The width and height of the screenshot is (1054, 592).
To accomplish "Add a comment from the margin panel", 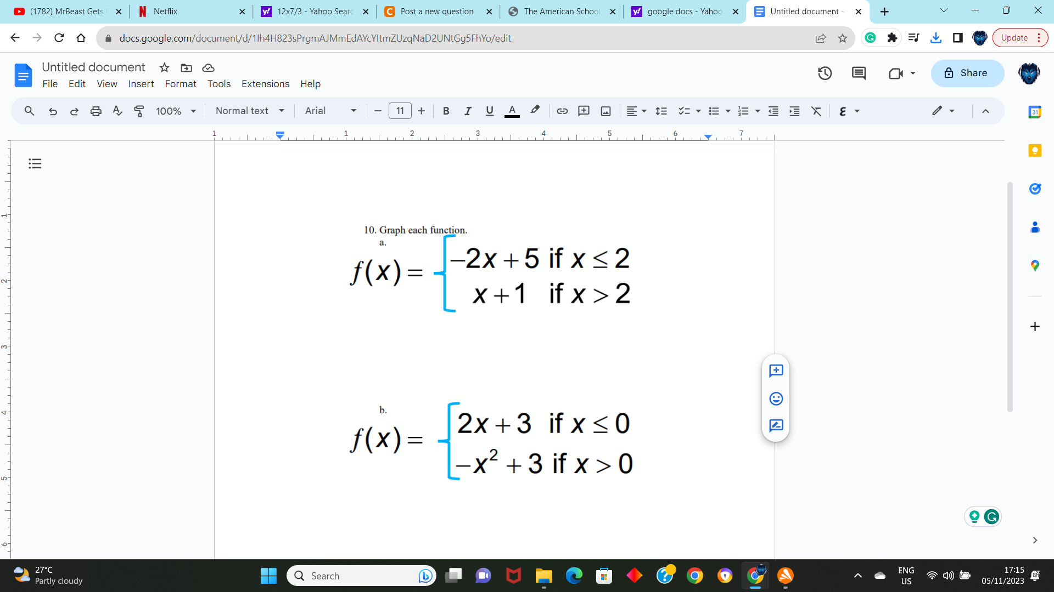I will (776, 371).
